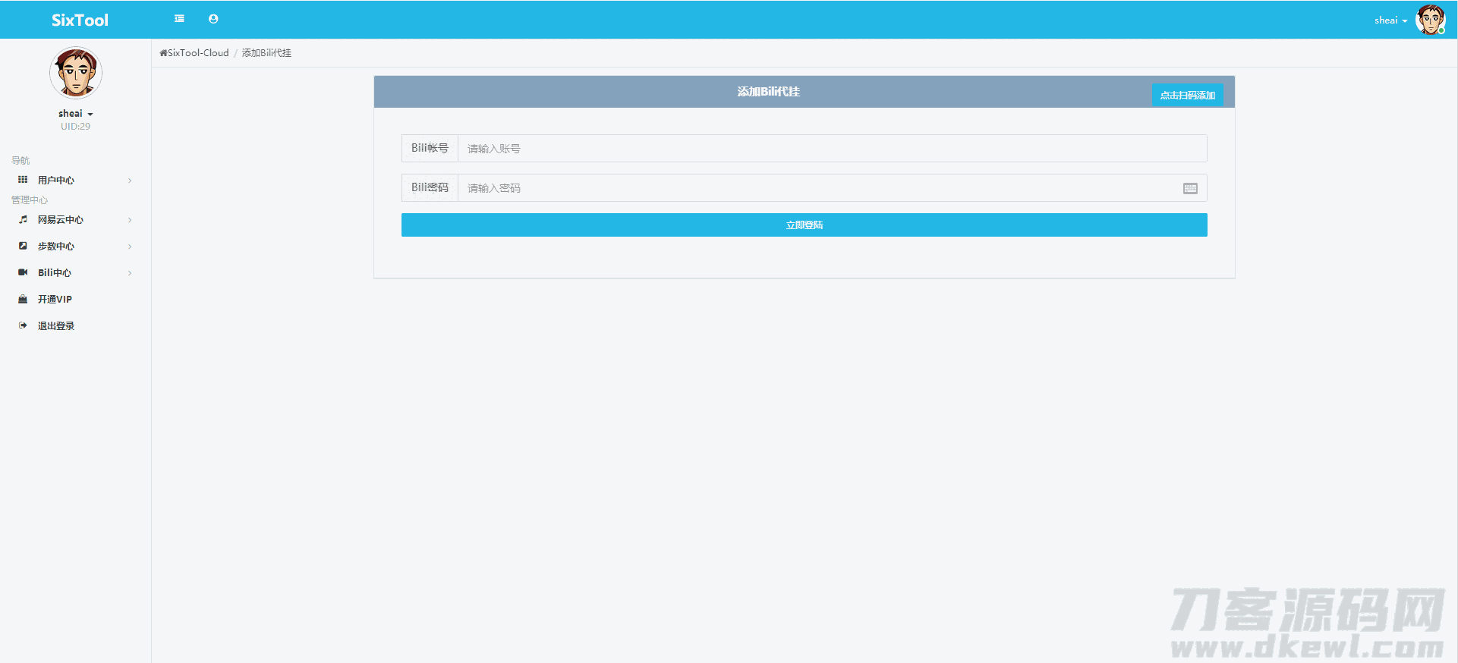Screen dimensions: 1458x663
Task: Focus the Bili帐号 account input field
Action: pyautogui.click(x=832, y=149)
